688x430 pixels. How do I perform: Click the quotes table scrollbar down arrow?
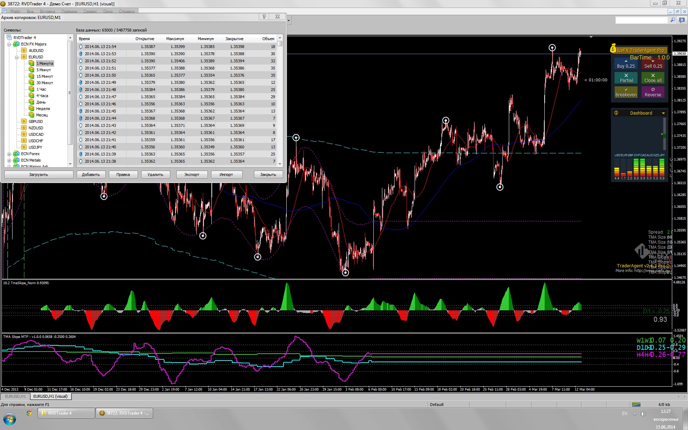point(280,164)
